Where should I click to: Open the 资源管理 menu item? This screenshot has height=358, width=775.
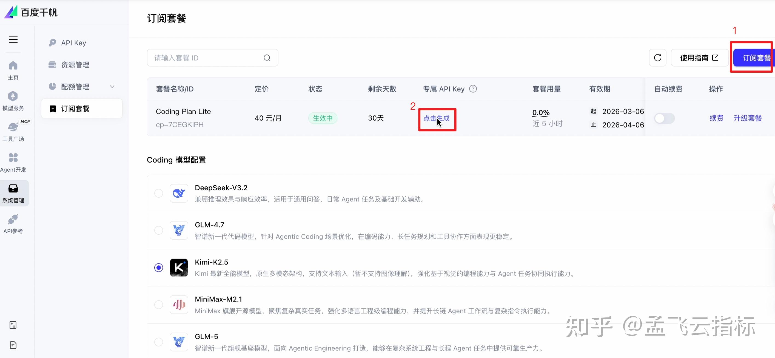pyautogui.click(x=75, y=65)
